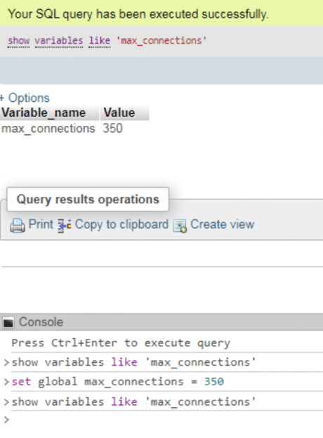Select the last show variables history entry
This screenshot has width=323, height=438.
tap(133, 401)
